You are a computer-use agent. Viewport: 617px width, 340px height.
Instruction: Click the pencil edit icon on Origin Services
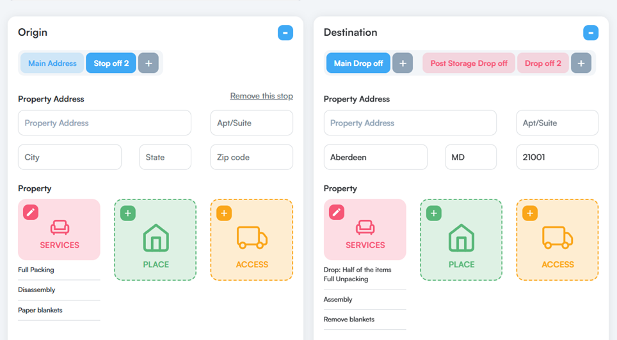[x=31, y=212]
